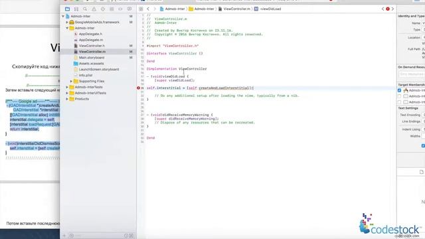Viewport: 425px width, 239px height.
Task: Click the red error badge in jump bar
Action: pos(388,9)
